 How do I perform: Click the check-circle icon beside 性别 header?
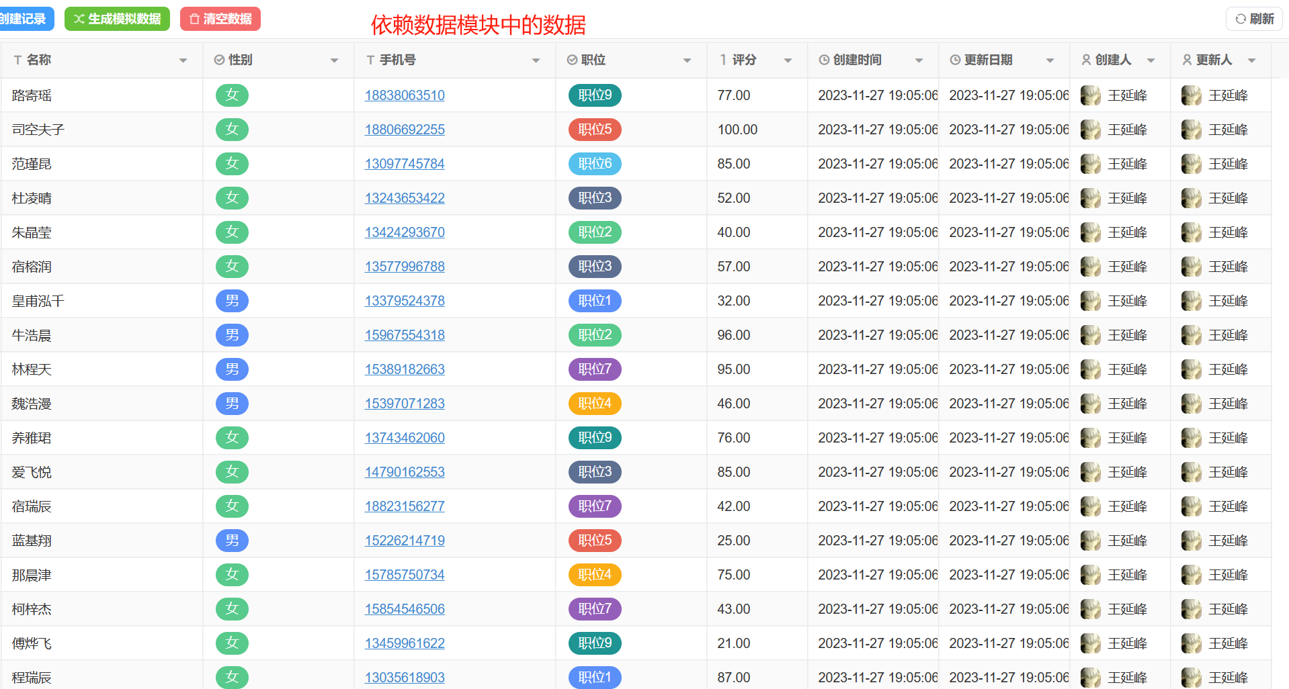(219, 60)
